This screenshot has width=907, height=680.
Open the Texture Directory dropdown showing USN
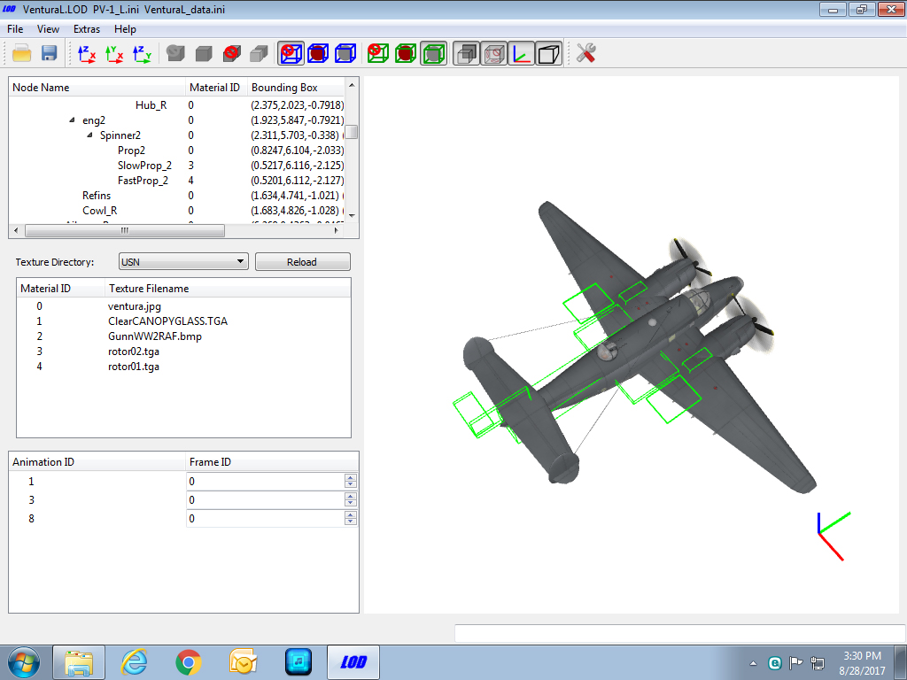pos(183,261)
